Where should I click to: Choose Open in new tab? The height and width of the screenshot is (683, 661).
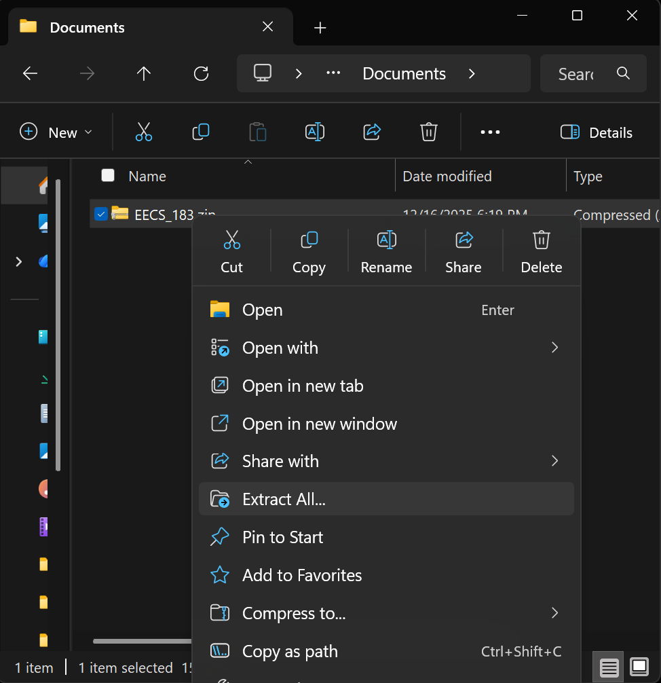click(x=386, y=386)
